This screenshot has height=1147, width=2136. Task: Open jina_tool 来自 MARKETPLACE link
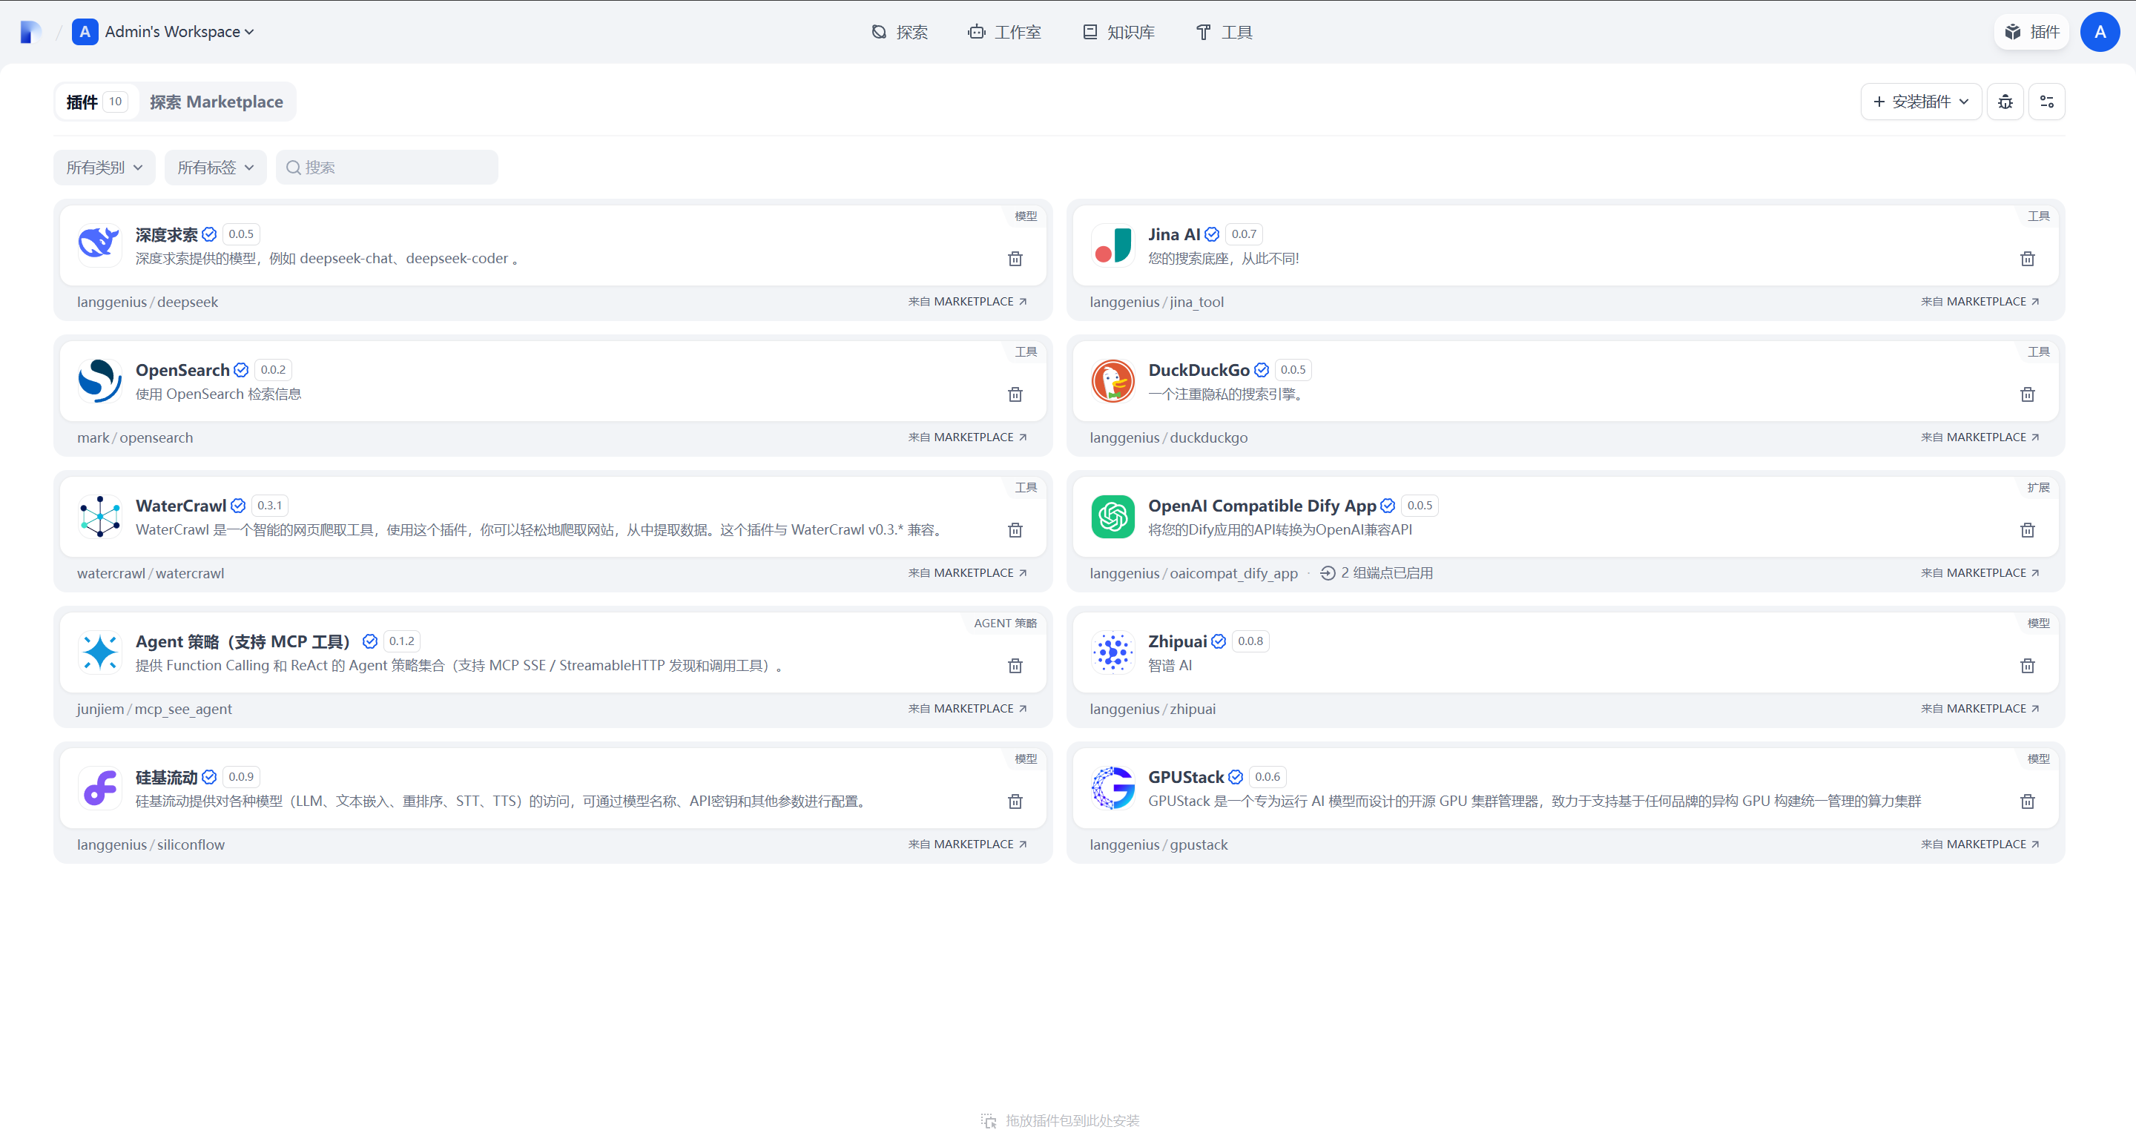[x=1980, y=302]
